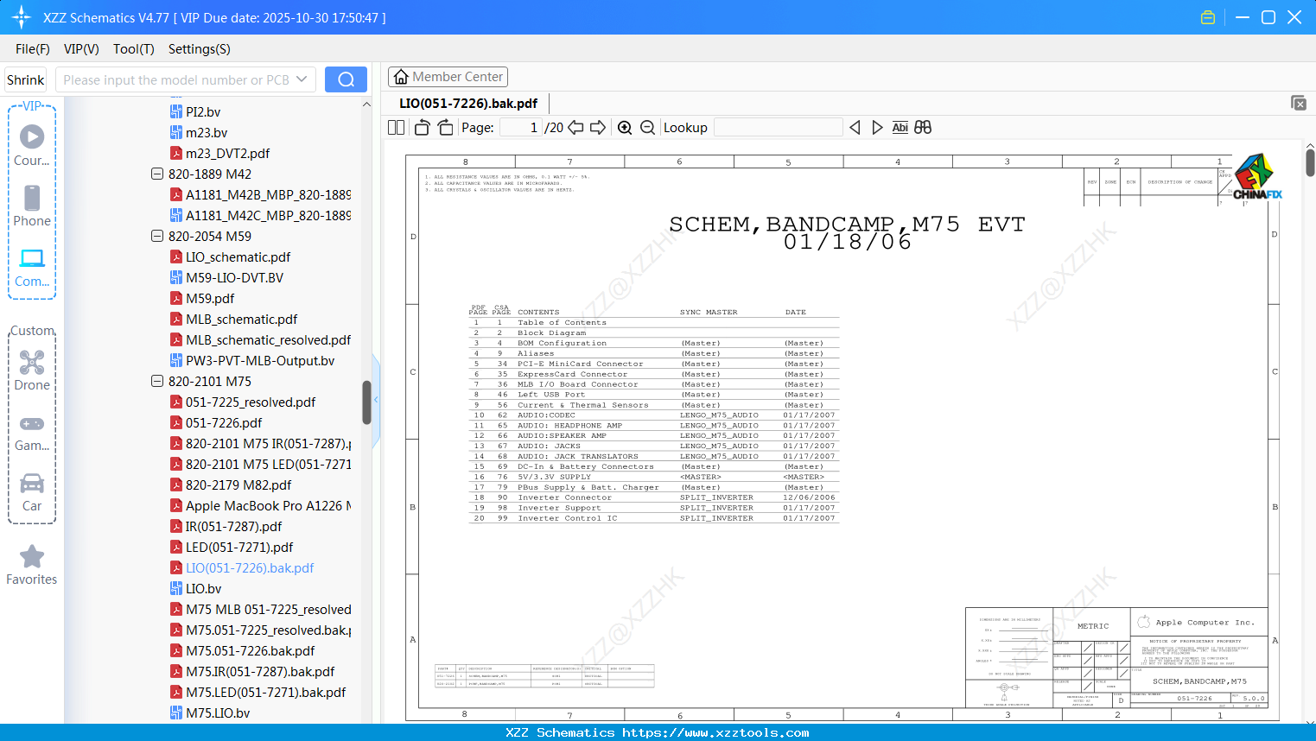Open the Courses sidebar category
This screenshot has width=1316, height=741.
[32, 145]
